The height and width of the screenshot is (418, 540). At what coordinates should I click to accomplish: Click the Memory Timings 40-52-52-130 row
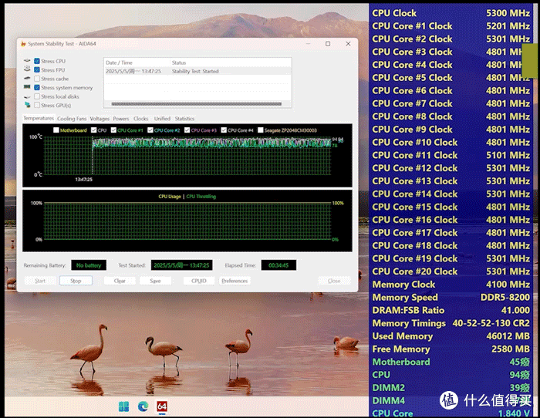pyautogui.click(x=451, y=323)
